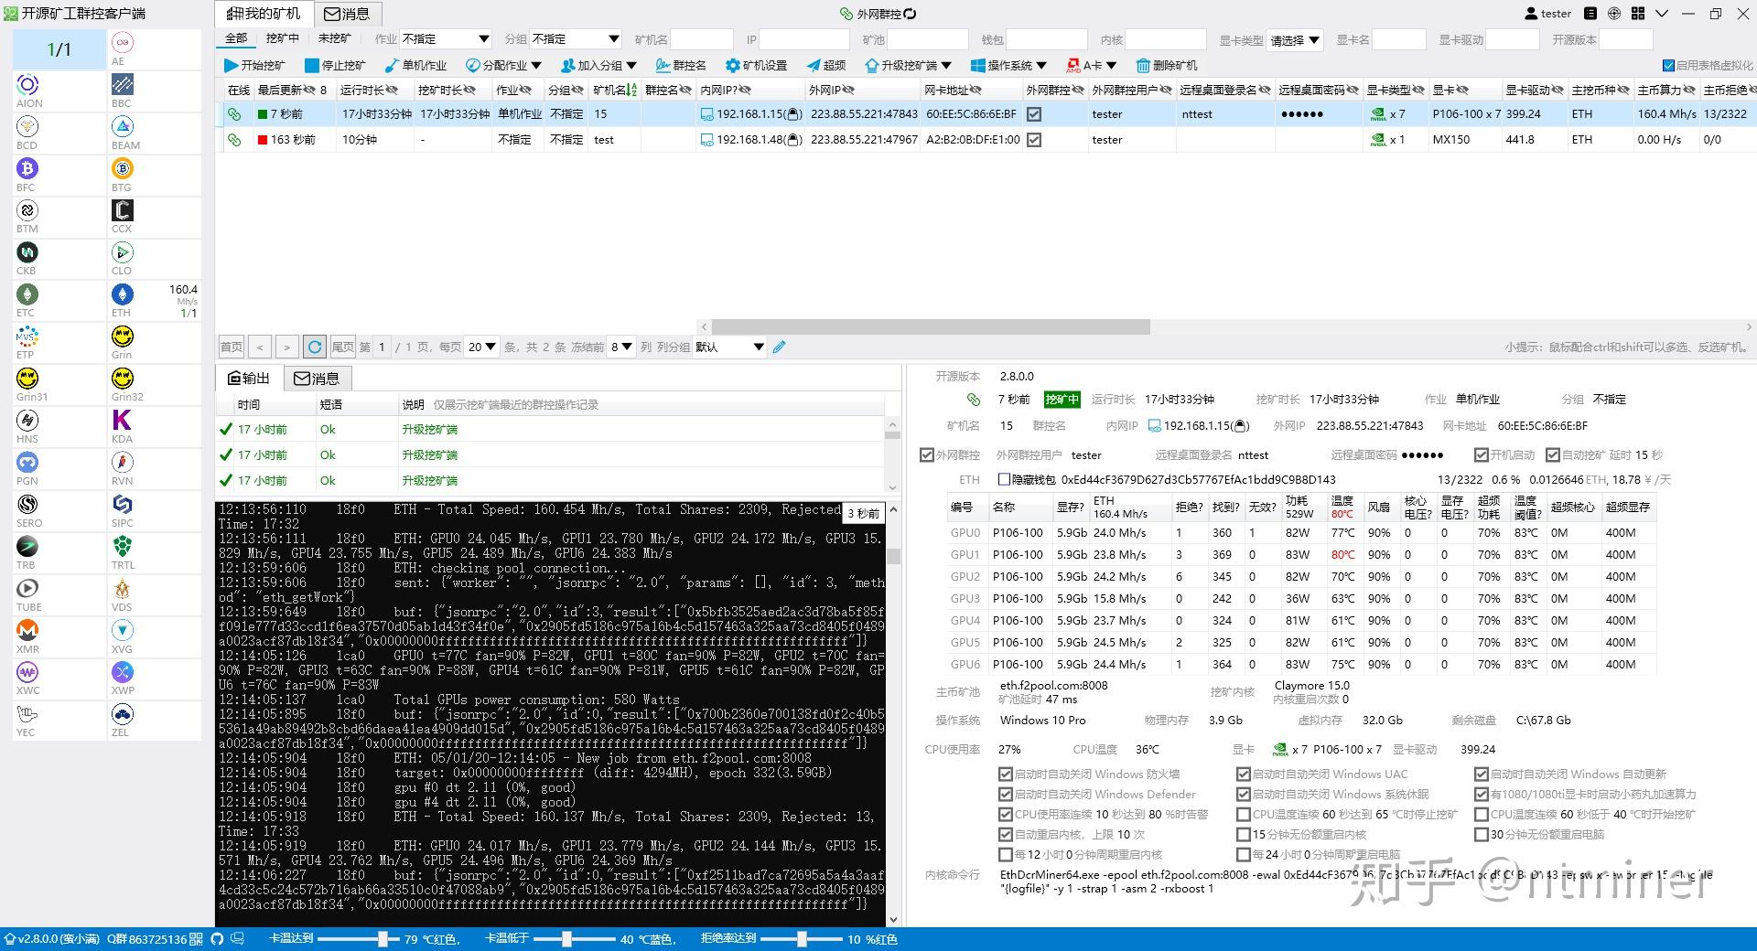Screen dimensions: 1757x951
Task: Open the calculator grid icon in title bar
Action: (x=1638, y=14)
